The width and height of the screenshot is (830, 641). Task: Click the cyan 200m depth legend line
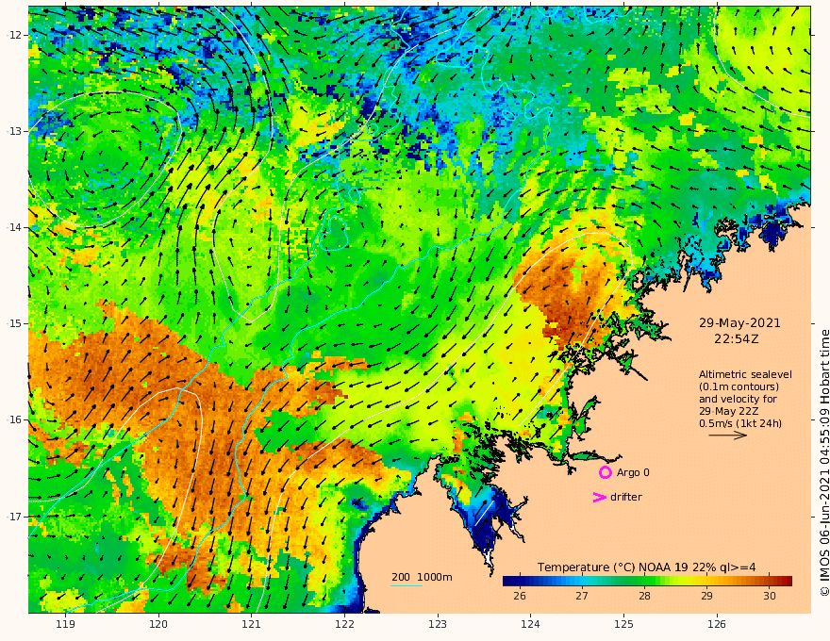(x=407, y=586)
